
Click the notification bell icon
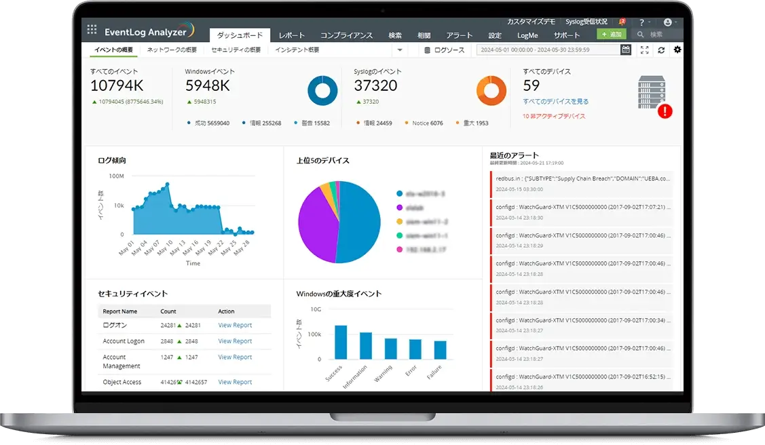622,22
